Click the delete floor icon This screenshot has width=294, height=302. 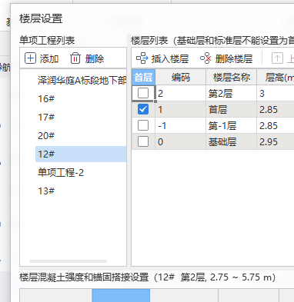click(x=205, y=58)
